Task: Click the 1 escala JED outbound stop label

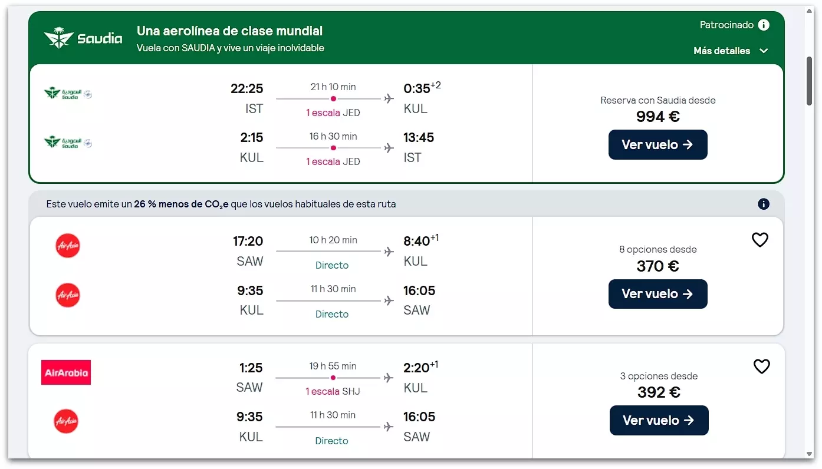Action: click(x=333, y=113)
